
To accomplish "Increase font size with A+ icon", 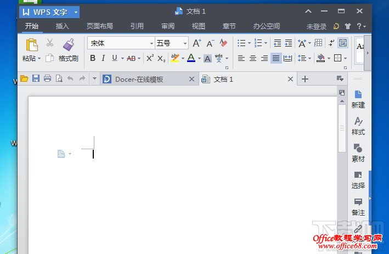I will pos(197,43).
